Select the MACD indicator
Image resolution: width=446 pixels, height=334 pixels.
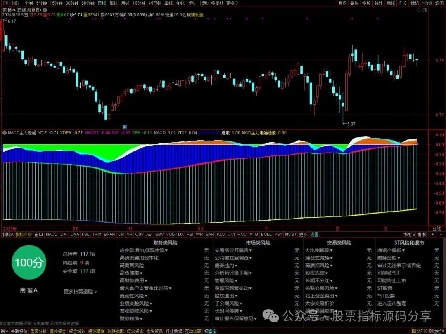click(x=52, y=234)
